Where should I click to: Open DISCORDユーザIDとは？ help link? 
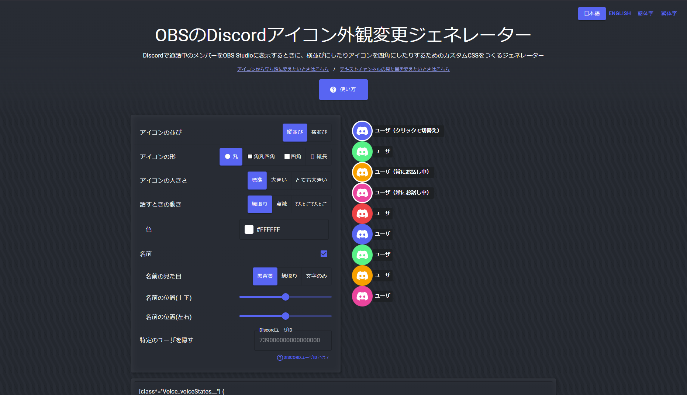(303, 358)
